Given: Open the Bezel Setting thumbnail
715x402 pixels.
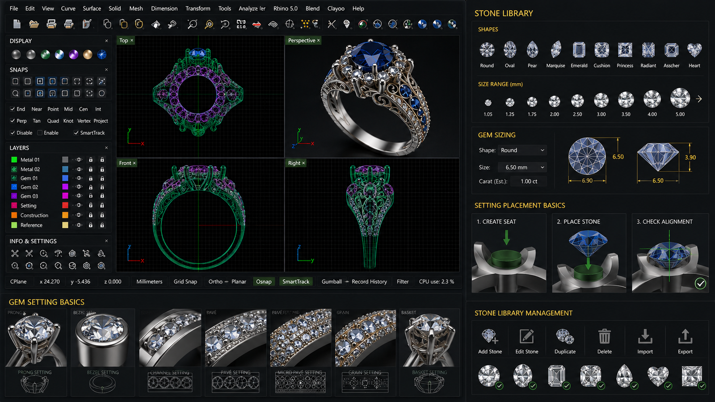Looking at the screenshot, I should click(103, 338).
